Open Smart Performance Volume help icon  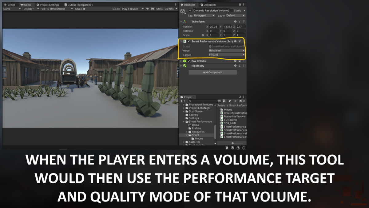[x=235, y=41]
